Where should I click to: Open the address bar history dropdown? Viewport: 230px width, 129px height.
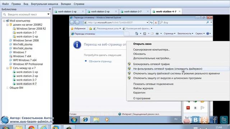[147, 23]
